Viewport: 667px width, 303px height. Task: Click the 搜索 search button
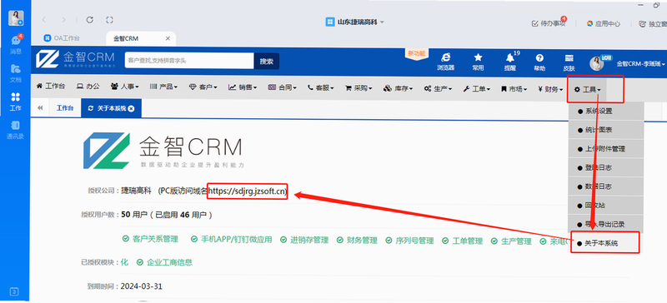266,62
